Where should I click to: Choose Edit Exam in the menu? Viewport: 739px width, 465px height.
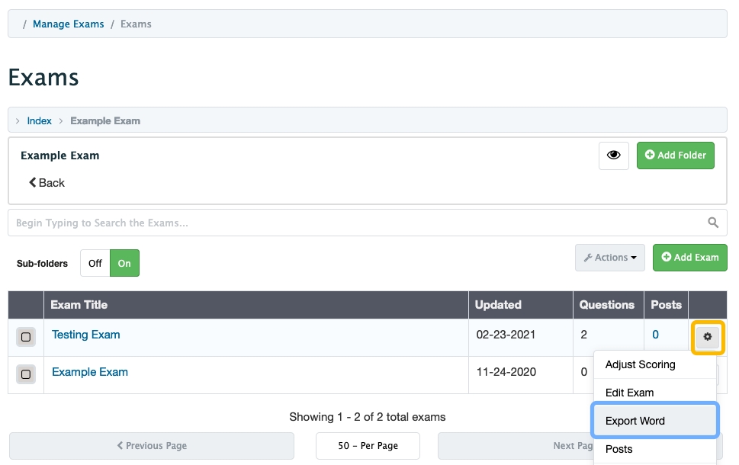point(629,393)
